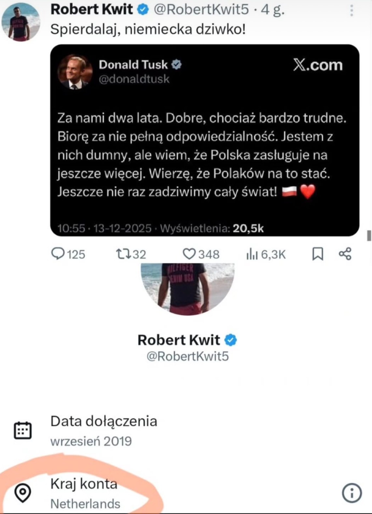The height and width of the screenshot is (514, 372).
Task: Click the X.com label in quoted post
Action: click(318, 65)
